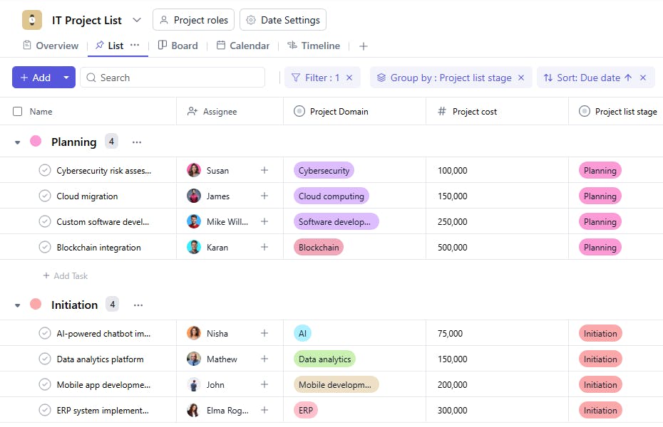Add an assignee next to Susan
The image size is (663, 427).
pos(264,170)
